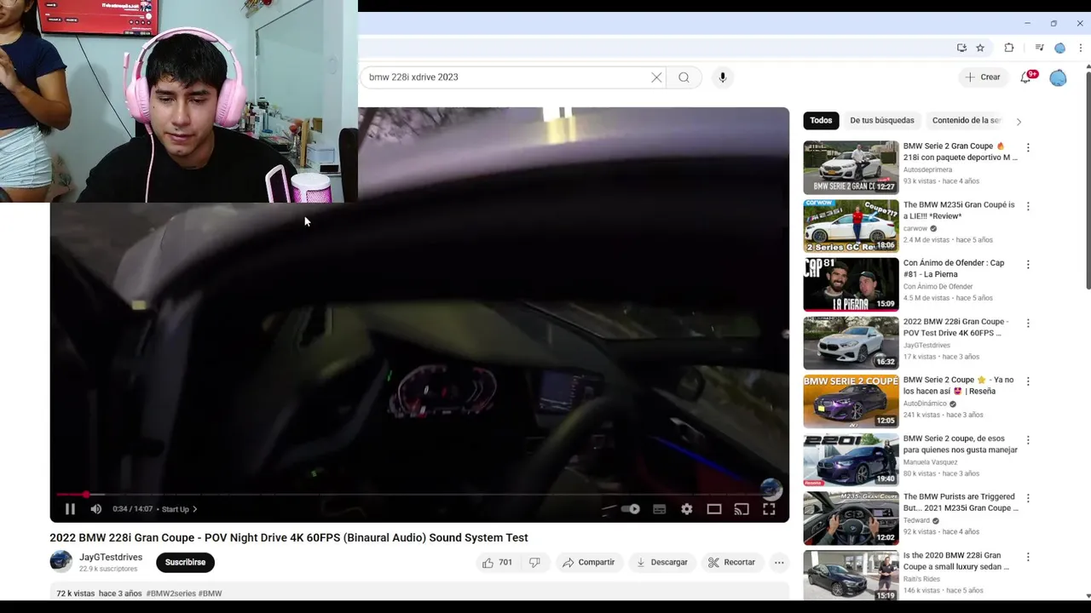
Task: Click the Descargar button
Action: tap(662, 562)
